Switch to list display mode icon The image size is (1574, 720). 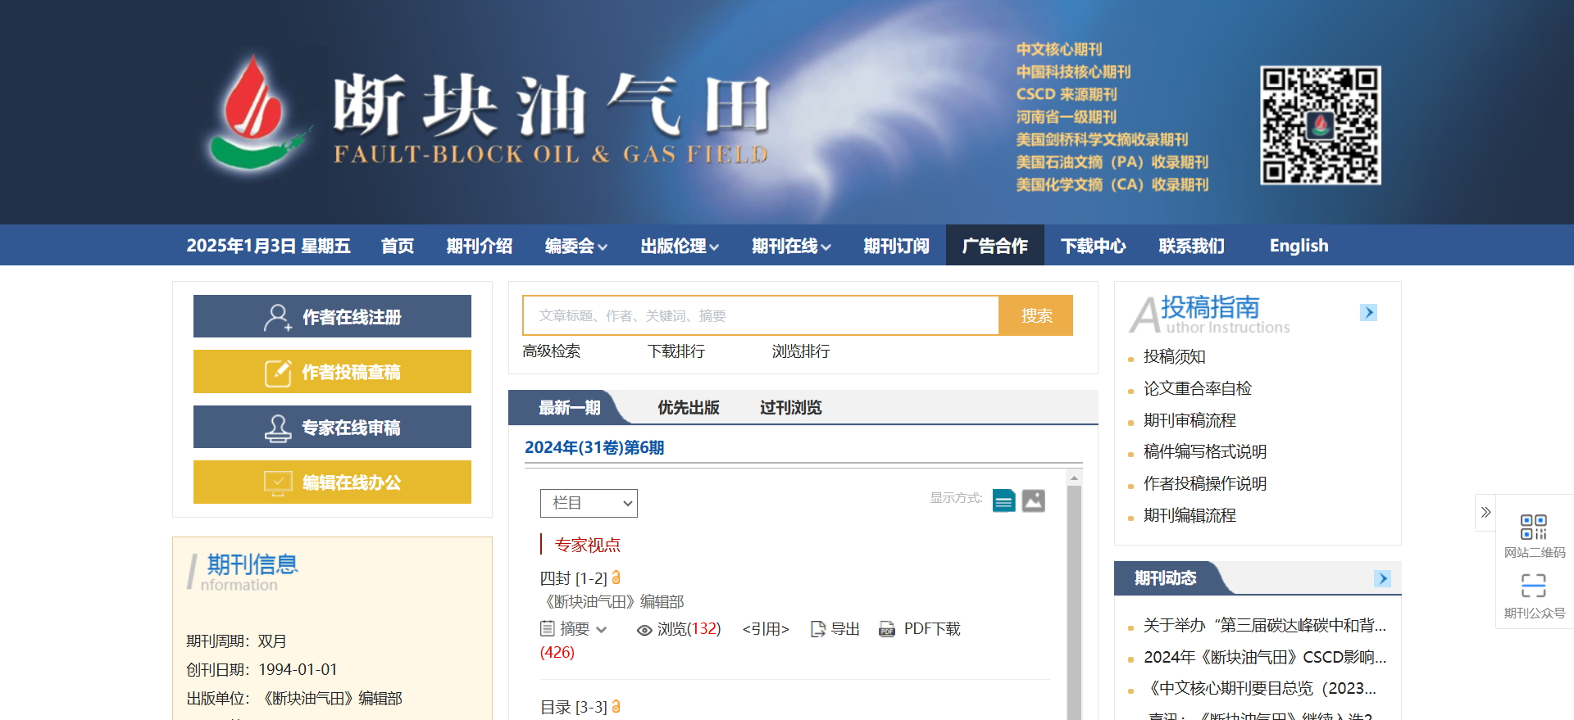[x=1003, y=500]
